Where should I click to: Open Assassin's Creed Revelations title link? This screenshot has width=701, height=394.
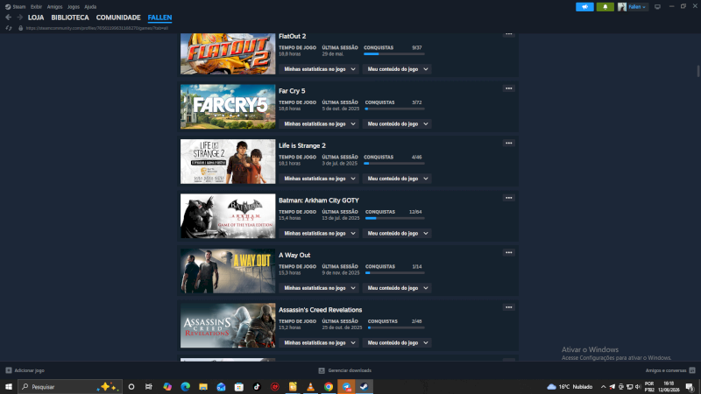[320, 310]
